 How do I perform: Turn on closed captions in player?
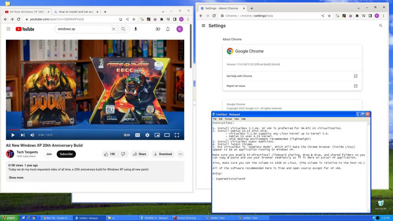(x=138, y=135)
